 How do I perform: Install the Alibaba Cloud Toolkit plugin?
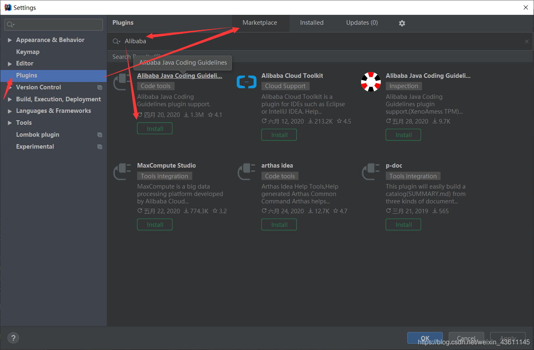279,135
